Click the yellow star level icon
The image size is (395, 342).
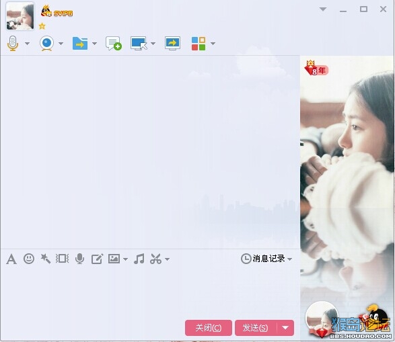coord(42,26)
